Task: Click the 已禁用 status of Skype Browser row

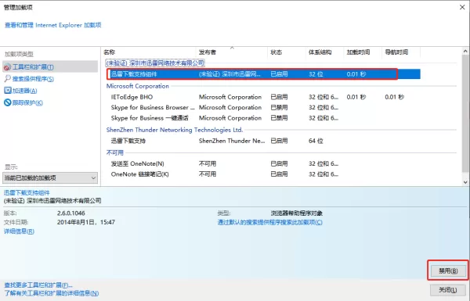Action: tap(279, 107)
